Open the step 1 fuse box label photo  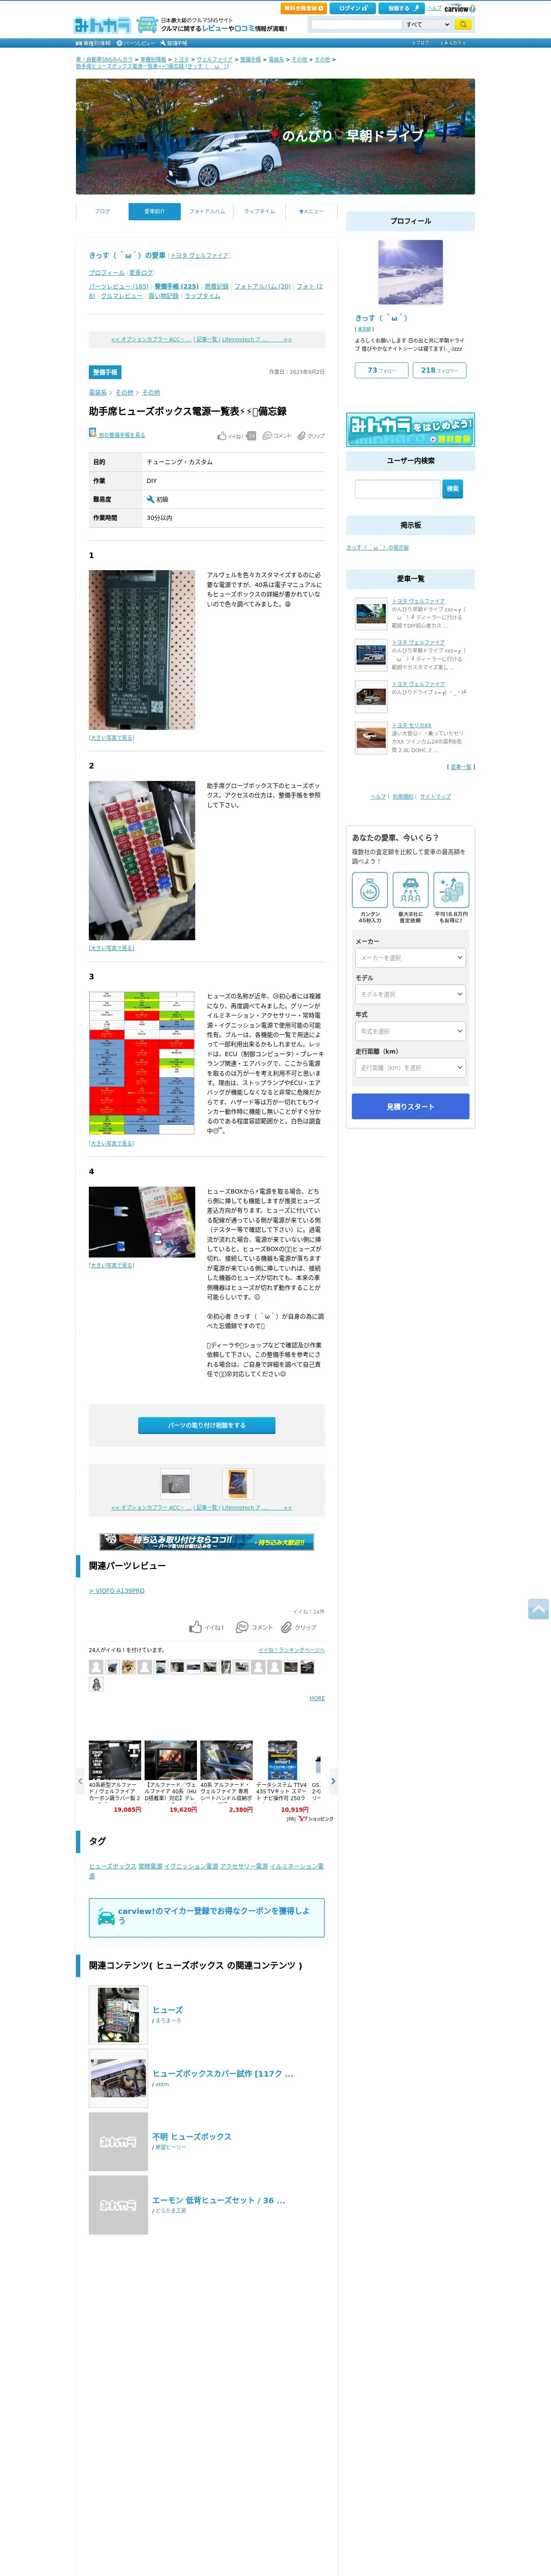142,650
